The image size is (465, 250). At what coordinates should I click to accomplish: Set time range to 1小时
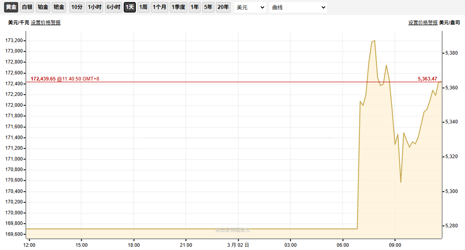[x=95, y=7]
